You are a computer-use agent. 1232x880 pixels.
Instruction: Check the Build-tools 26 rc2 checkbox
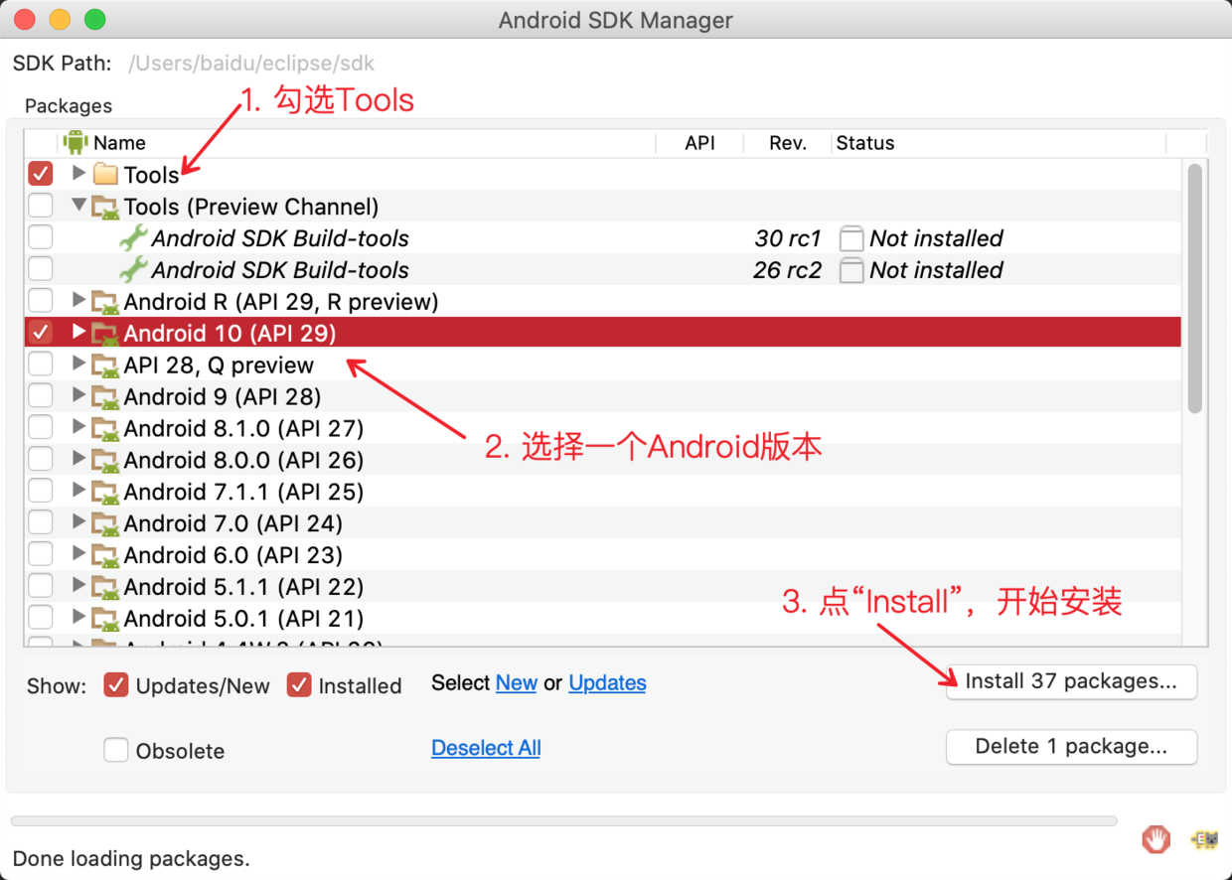pyautogui.click(x=41, y=270)
